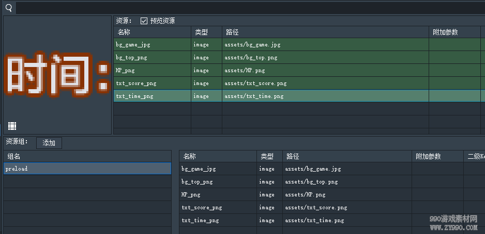Select the preload group row
The image size is (485, 234).
pyautogui.click(x=87, y=169)
